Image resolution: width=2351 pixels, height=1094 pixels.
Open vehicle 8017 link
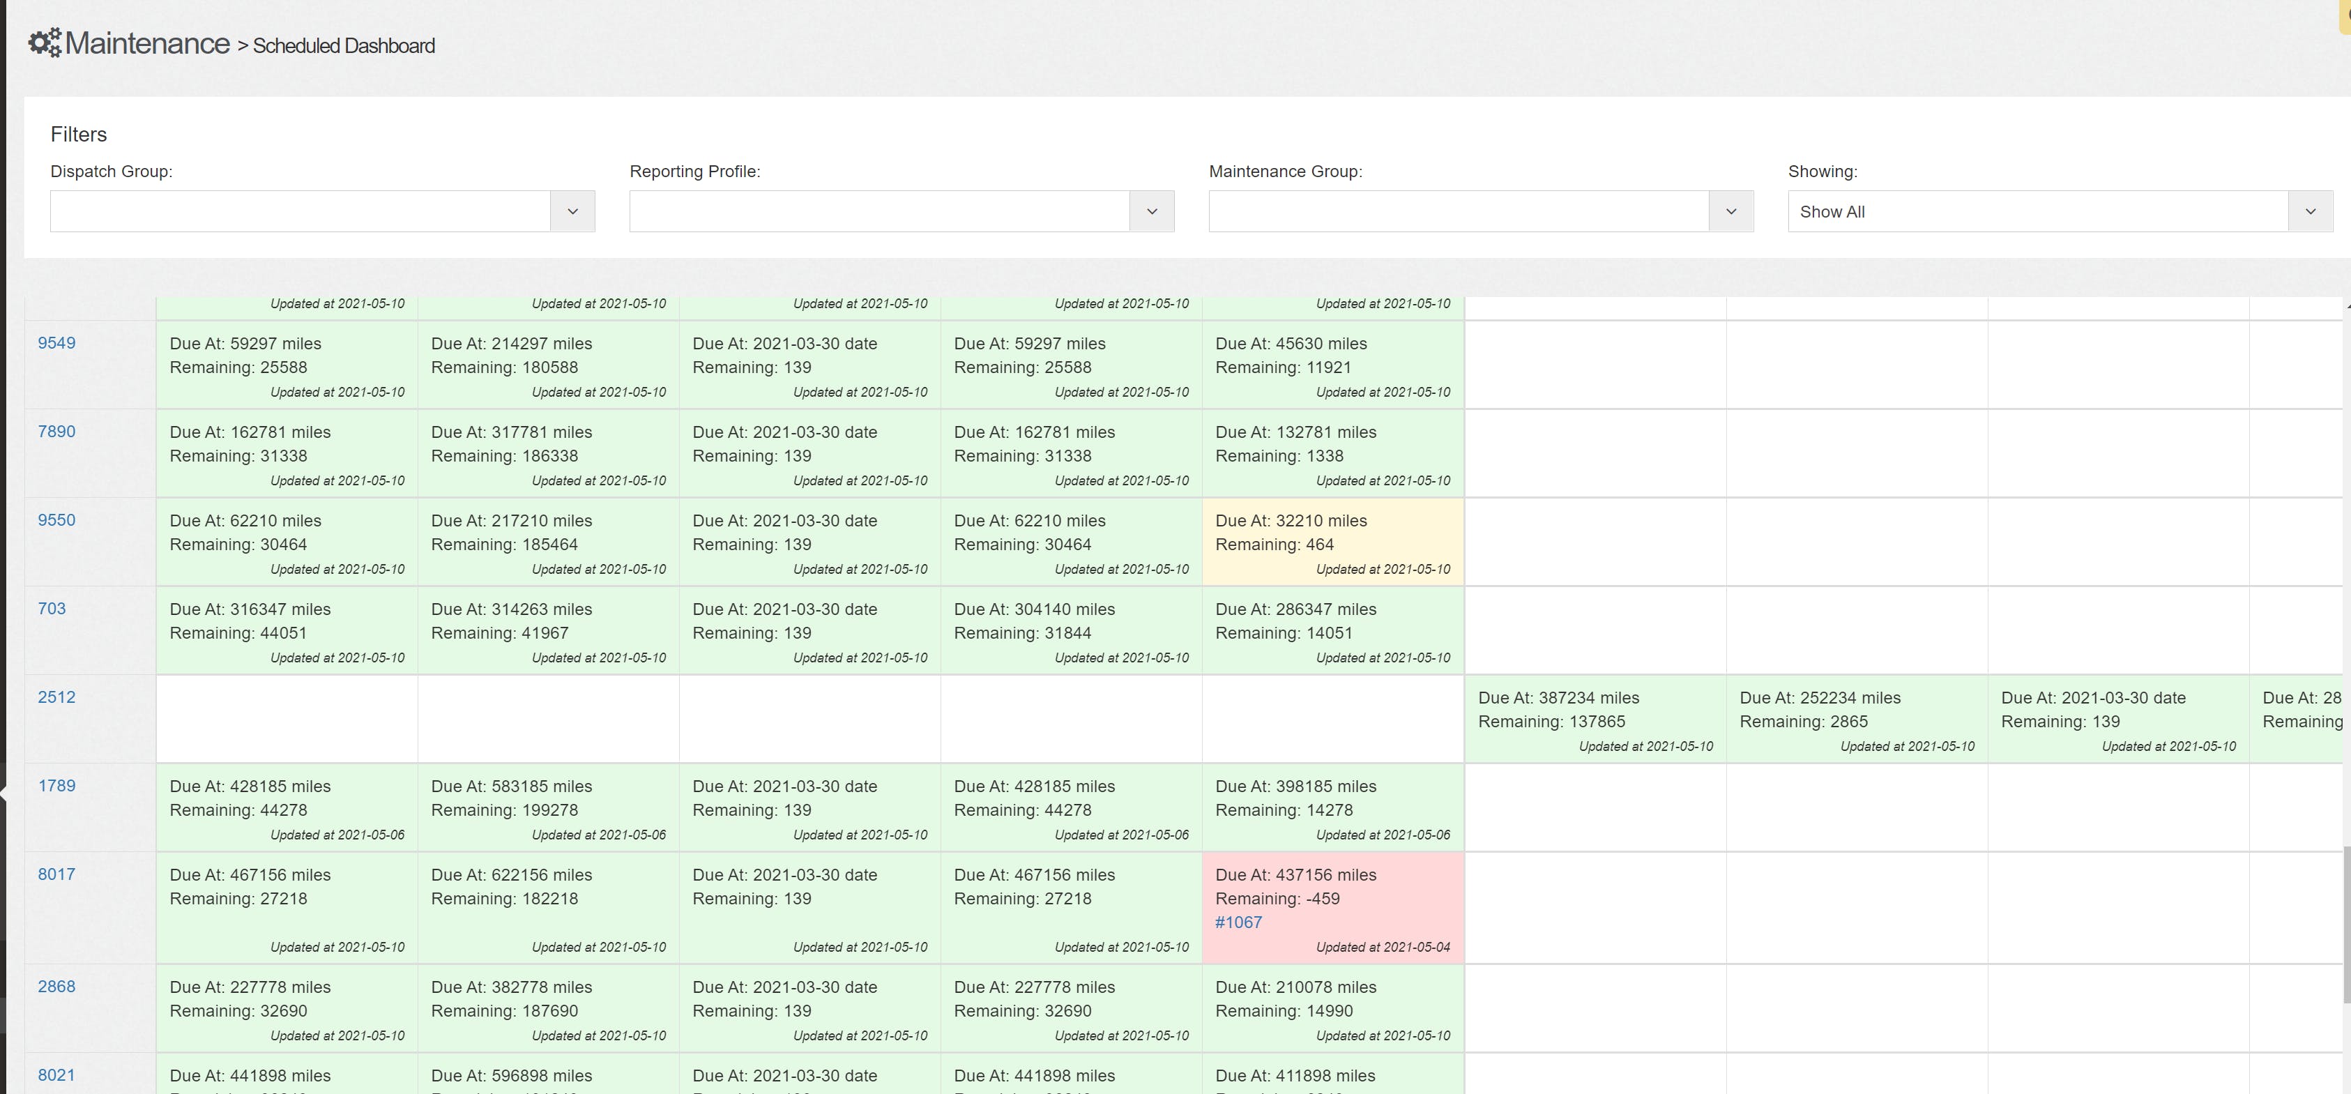[56, 874]
